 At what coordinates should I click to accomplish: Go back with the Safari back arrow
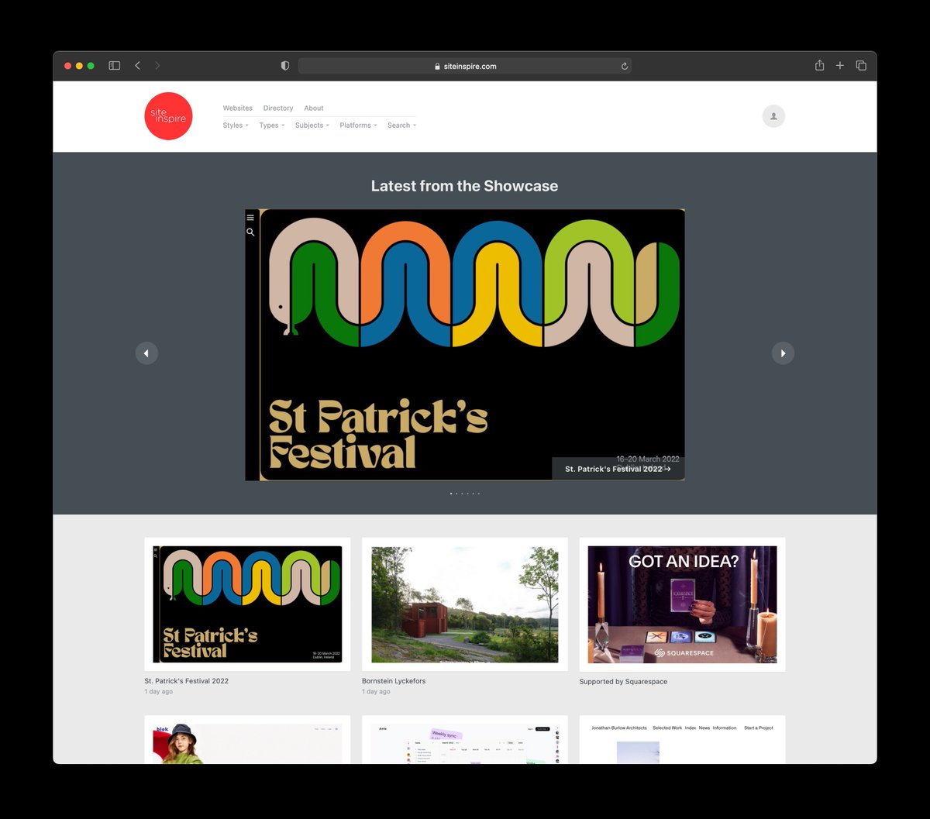137,66
